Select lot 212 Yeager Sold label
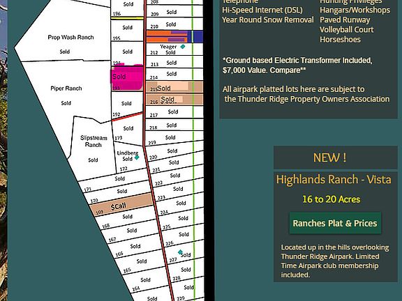The width and height of the screenshot is (402, 301). pos(168,49)
